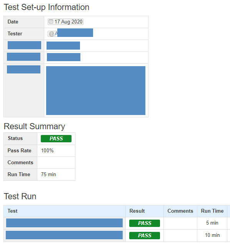Screen dimensions: 230x245
Task: Select the Test Run heading
Action: (x=20, y=196)
